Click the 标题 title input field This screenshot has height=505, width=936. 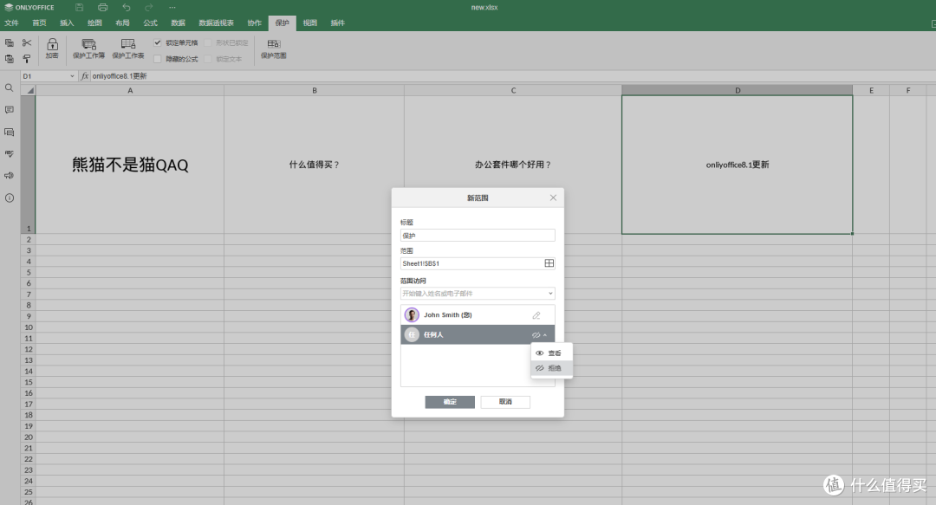[478, 236]
